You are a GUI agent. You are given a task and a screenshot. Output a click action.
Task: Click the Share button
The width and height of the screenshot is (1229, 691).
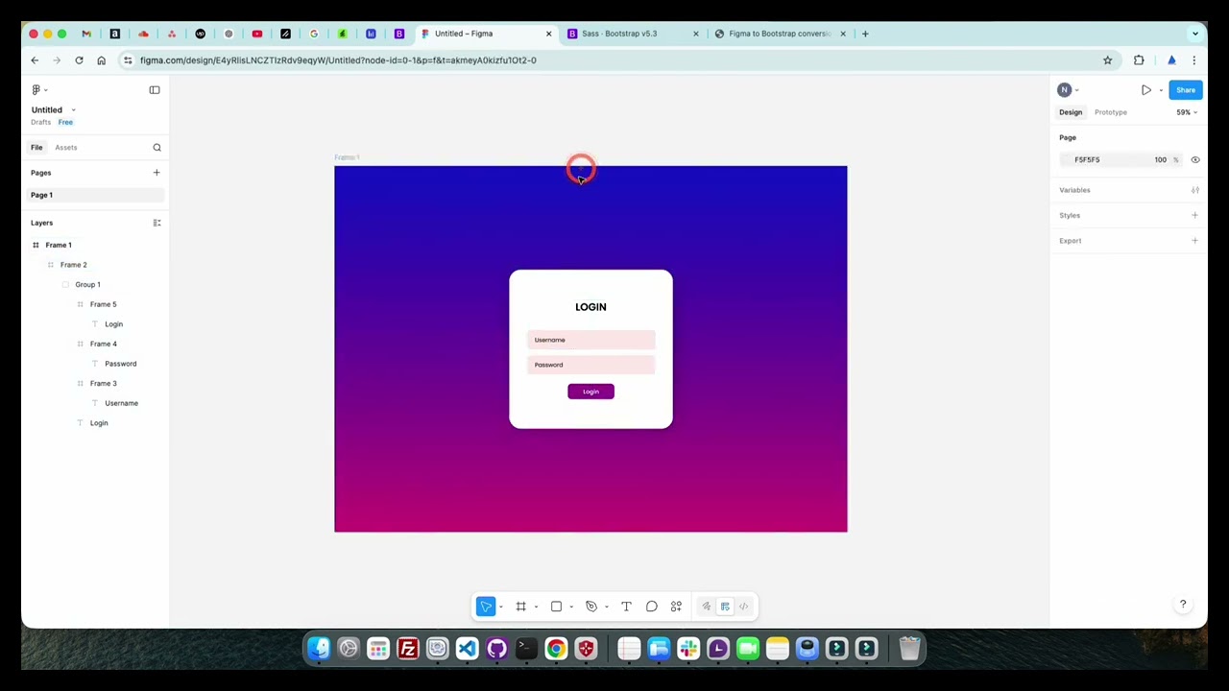click(x=1186, y=90)
